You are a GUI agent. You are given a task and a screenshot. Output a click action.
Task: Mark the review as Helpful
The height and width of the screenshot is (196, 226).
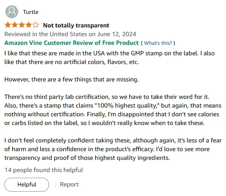pyautogui.click(x=27, y=185)
